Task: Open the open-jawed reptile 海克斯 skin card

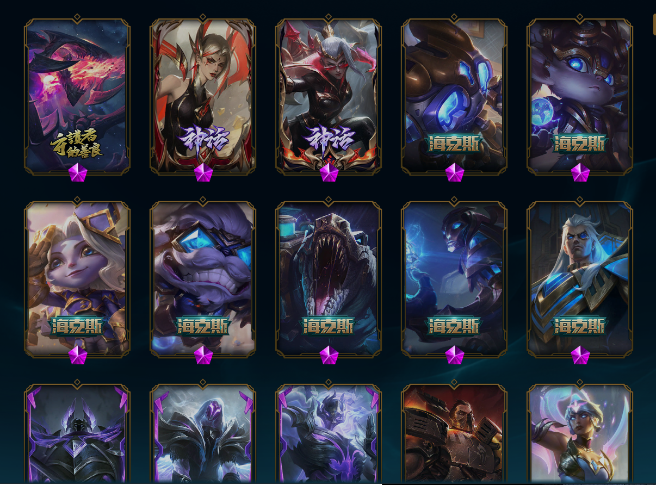Action: click(329, 278)
